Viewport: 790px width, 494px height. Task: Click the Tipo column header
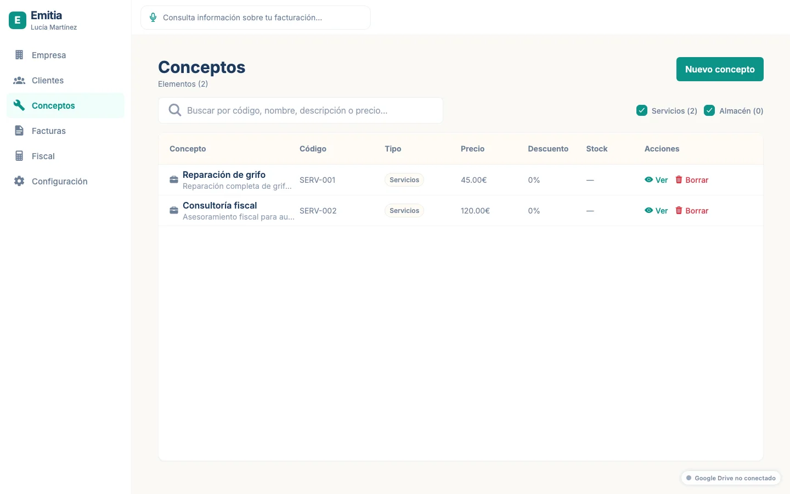tap(393, 149)
